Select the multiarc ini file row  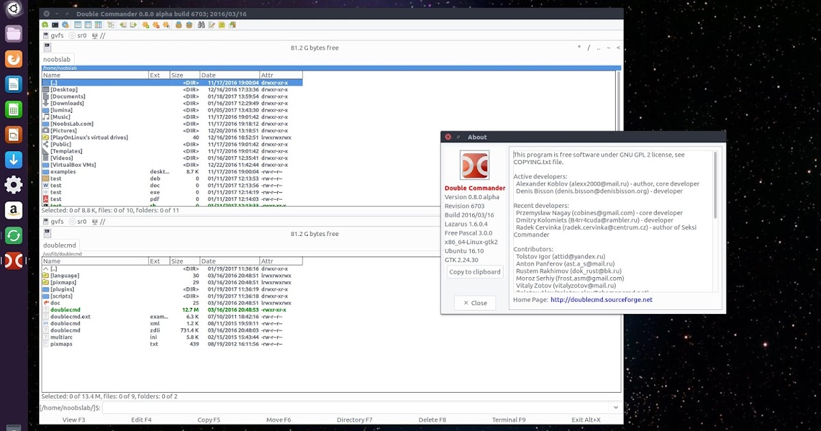[172, 337]
